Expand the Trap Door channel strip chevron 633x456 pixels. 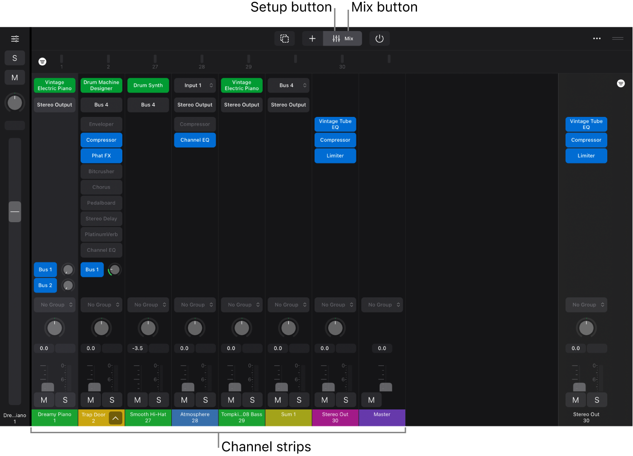115,418
